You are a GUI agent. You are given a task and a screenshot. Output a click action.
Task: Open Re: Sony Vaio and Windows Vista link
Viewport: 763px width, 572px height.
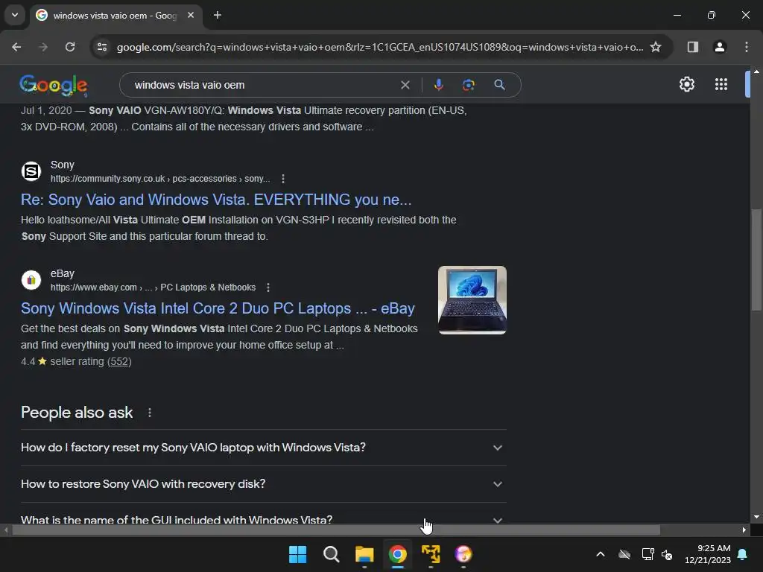216,200
